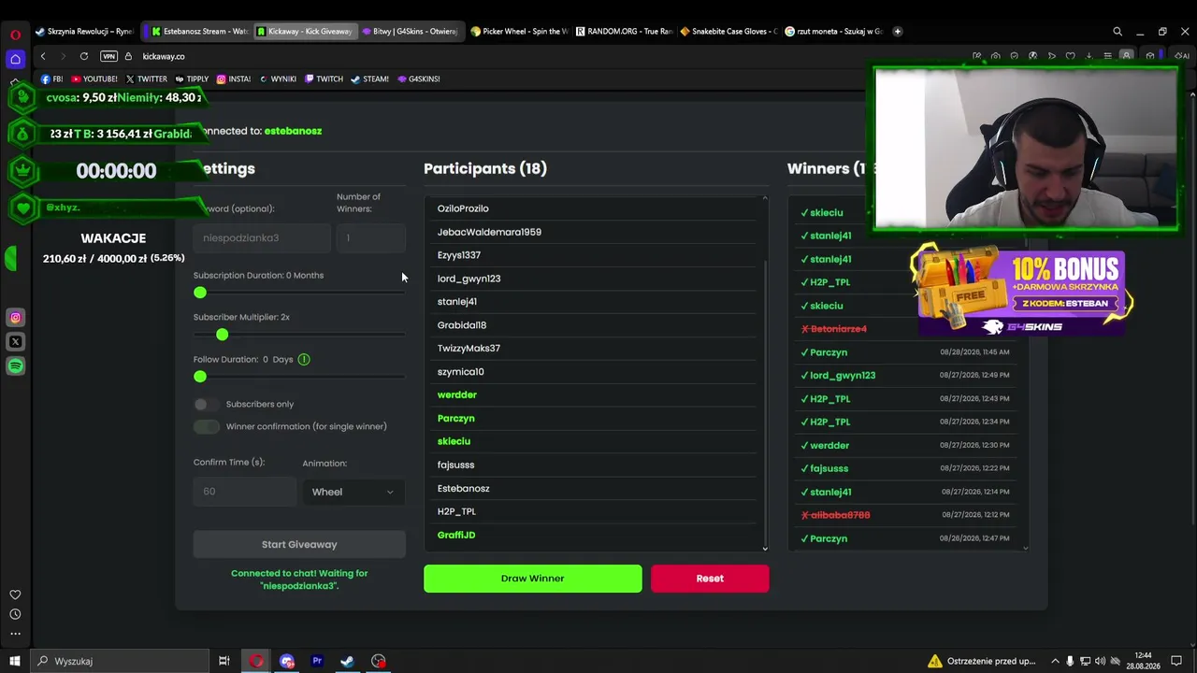Open the TWITCH bookmark
Screen dimensions: 1197x673
[324, 79]
